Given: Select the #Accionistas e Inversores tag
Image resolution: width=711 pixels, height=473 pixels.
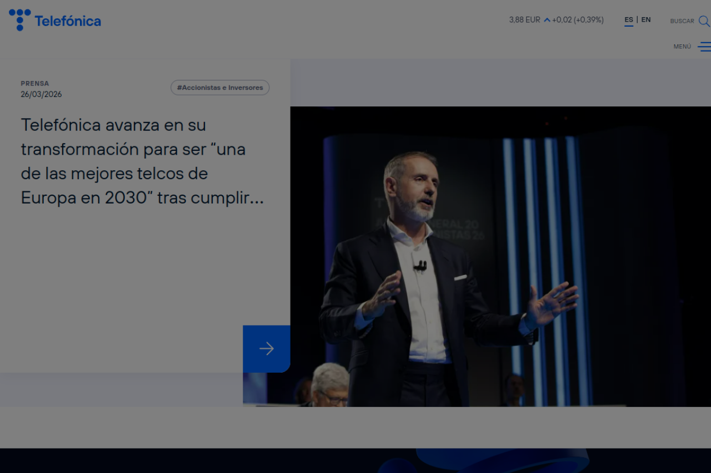Looking at the screenshot, I should tap(220, 88).
